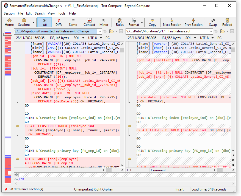Click the difference overview thumbnail map
The image size is (241, 196).
point(8,107)
